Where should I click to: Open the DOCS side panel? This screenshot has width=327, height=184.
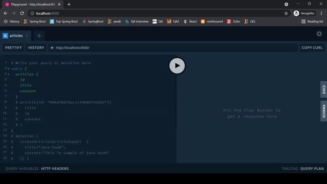pyautogui.click(x=323, y=89)
